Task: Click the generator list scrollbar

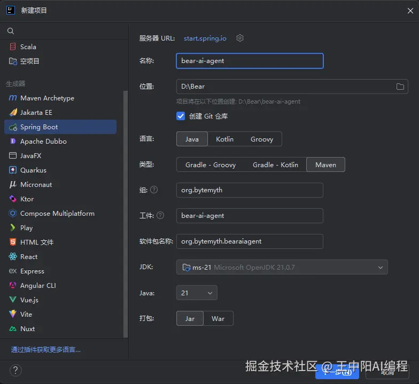Action: click(x=126, y=214)
